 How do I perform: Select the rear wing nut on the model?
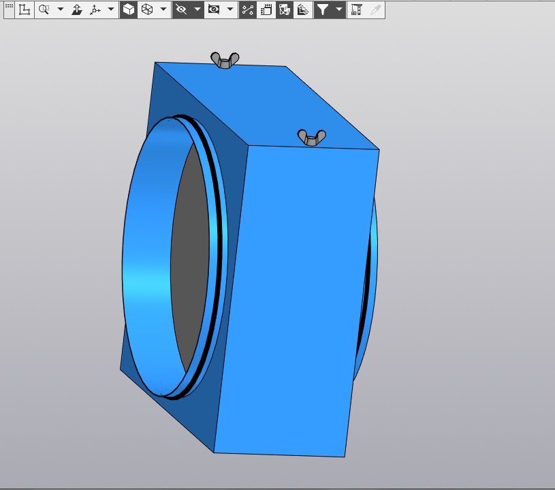(225, 60)
